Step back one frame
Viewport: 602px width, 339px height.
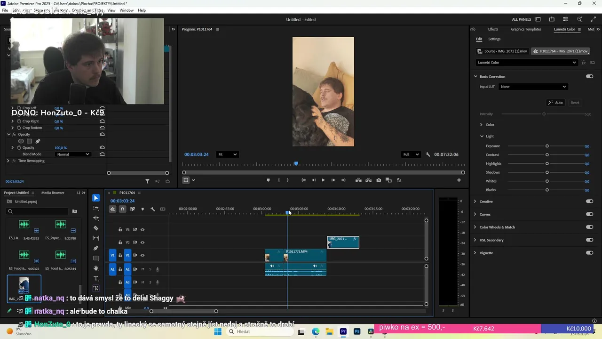314,180
